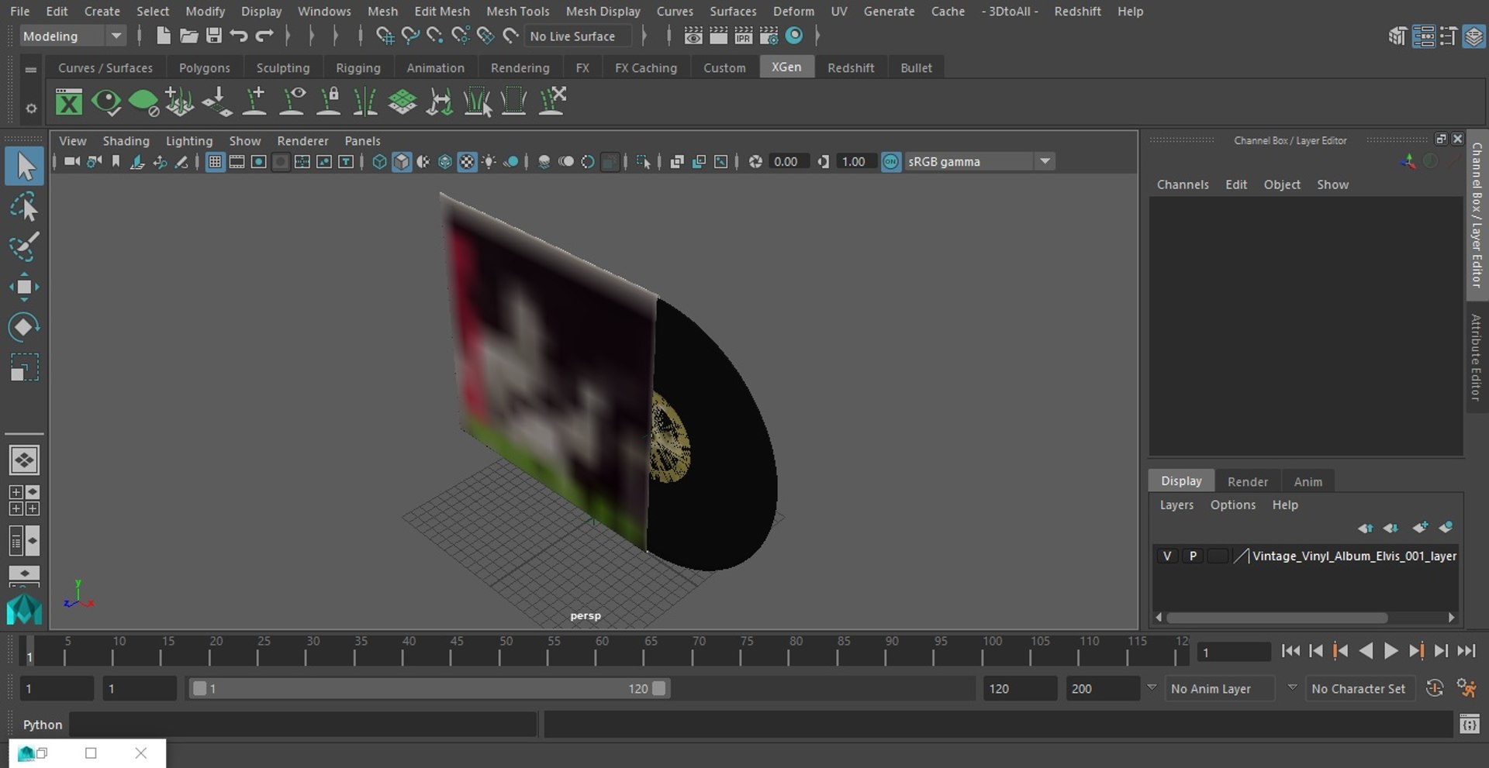Open the Mesh Tools menu
Image resolution: width=1489 pixels, height=768 pixels.
pyautogui.click(x=517, y=12)
